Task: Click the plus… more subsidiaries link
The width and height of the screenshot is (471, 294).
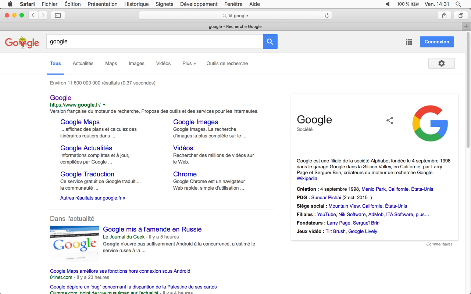Action: click(x=423, y=214)
